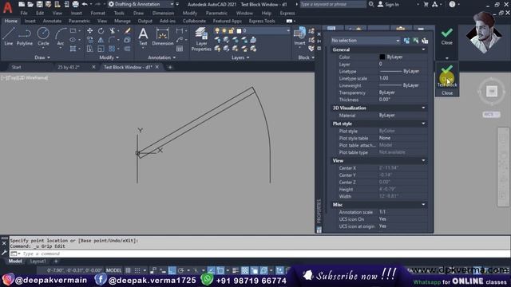Toggle snap mode in status bar

tap(137, 270)
